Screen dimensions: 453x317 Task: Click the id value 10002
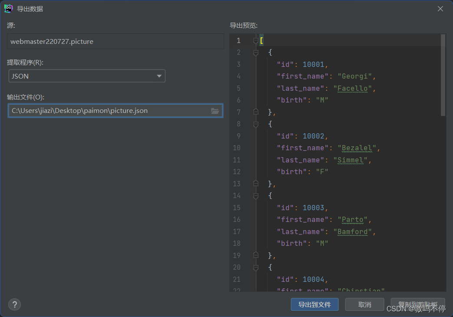click(x=314, y=136)
